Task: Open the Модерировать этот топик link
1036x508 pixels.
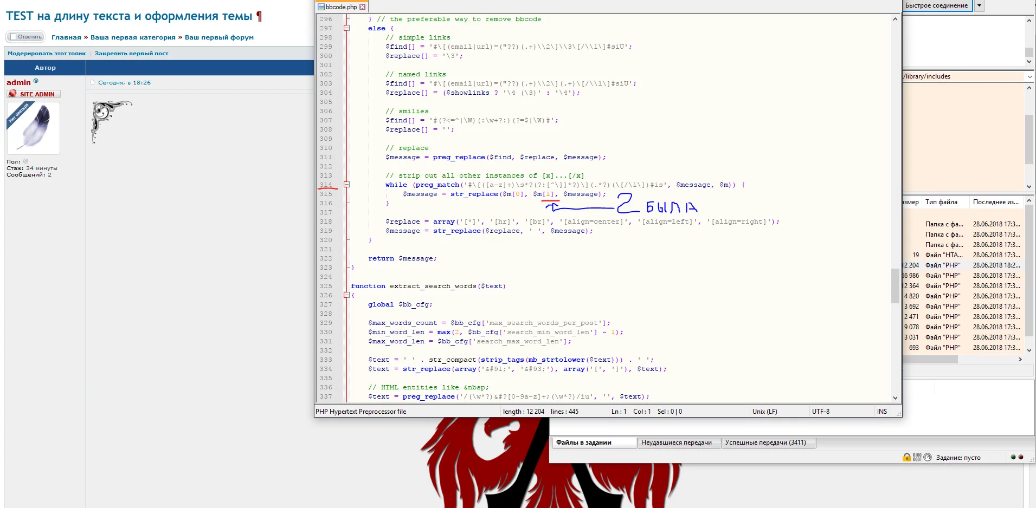Action: point(47,54)
